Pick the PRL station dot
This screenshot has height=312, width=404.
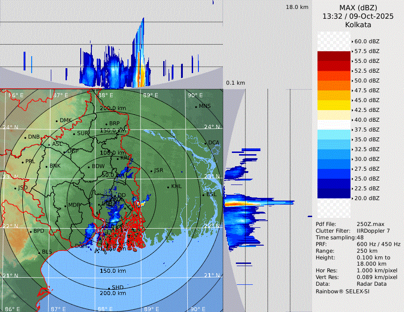(x=23, y=162)
